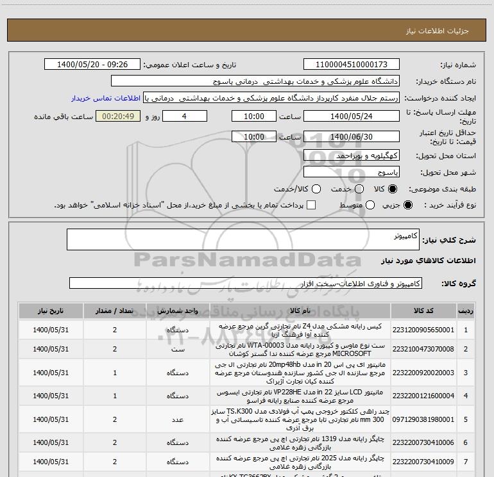Click the TS.K300 collector item name
The image size is (494, 477).
click(300, 419)
